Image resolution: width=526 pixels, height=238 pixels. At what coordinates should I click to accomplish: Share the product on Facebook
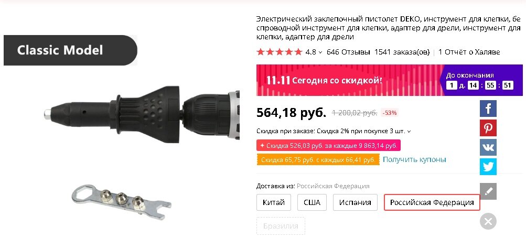click(x=488, y=109)
